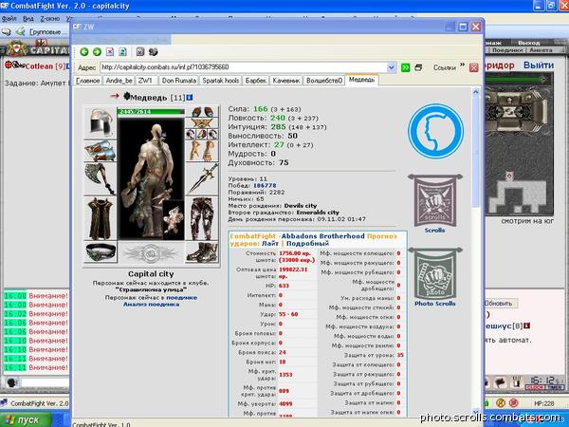The width and height of the screenshot is (569, 427).
Task: Open the earrings item slot
Action: pos(202,112)
